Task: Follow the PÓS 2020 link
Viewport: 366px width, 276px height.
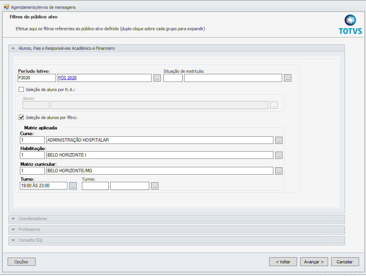Action: [x=67, y=78]
